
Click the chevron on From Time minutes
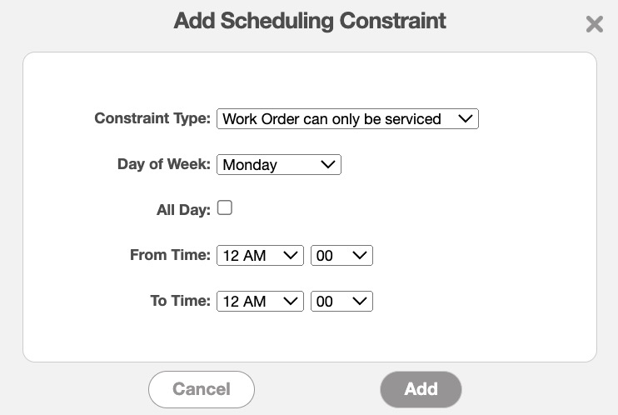tap(360, 256)
